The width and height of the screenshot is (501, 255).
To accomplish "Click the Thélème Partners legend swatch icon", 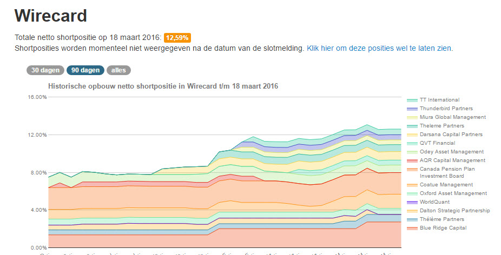I will click(411, 219).
